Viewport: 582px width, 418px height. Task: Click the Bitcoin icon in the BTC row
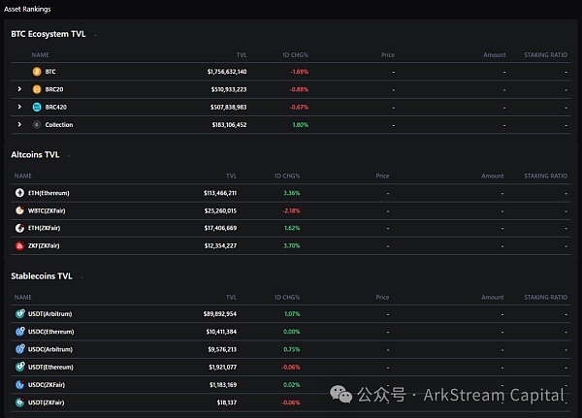pos(37,71)
